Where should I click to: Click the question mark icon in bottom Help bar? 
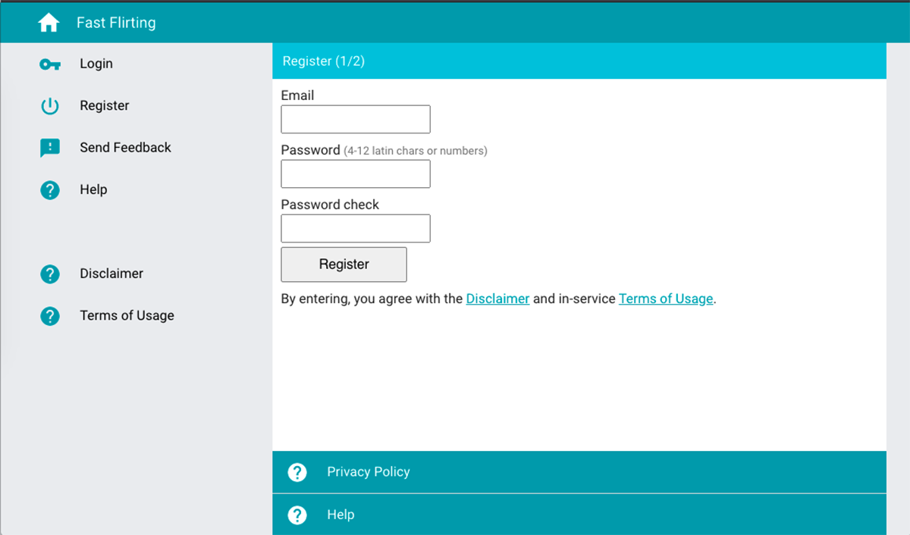pyautogui.click(x=297, y=515)
